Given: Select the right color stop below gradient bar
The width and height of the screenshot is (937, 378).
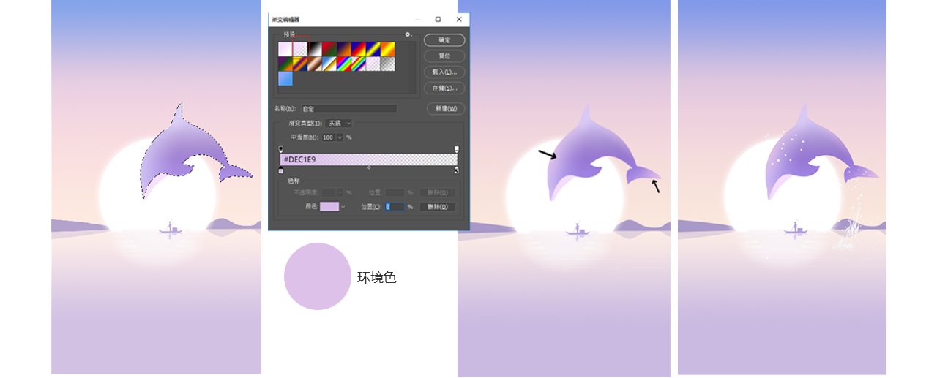Looking at the screenshot, I should (x=457, y=170).
